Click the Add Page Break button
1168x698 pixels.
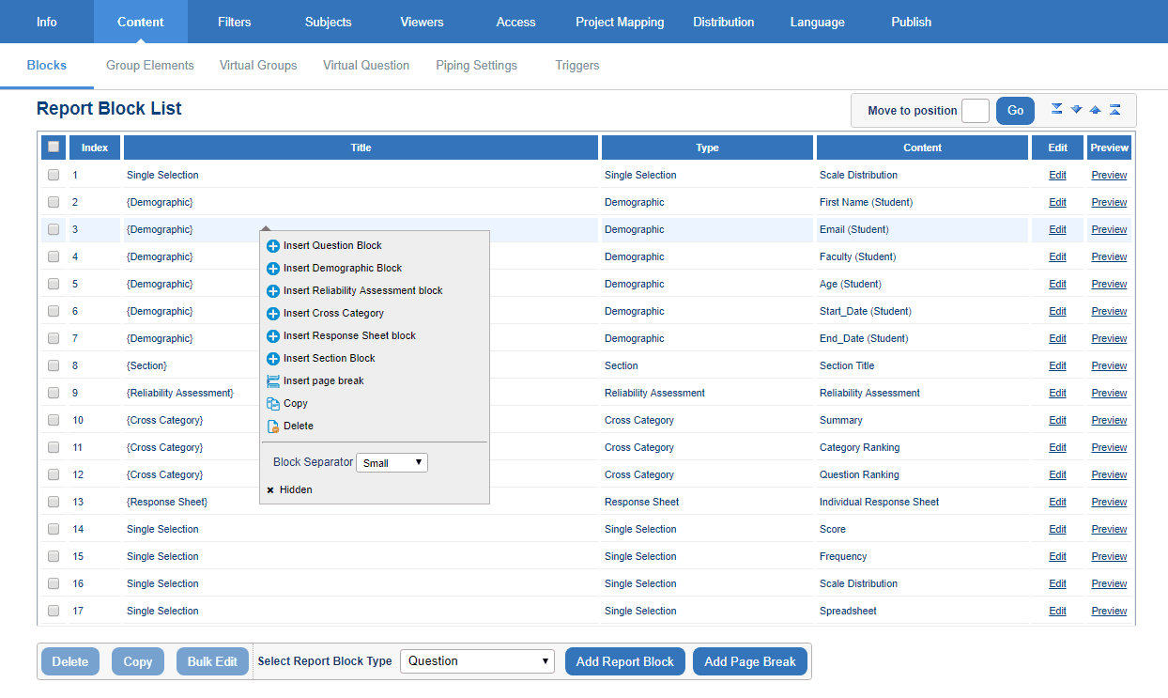750,661
